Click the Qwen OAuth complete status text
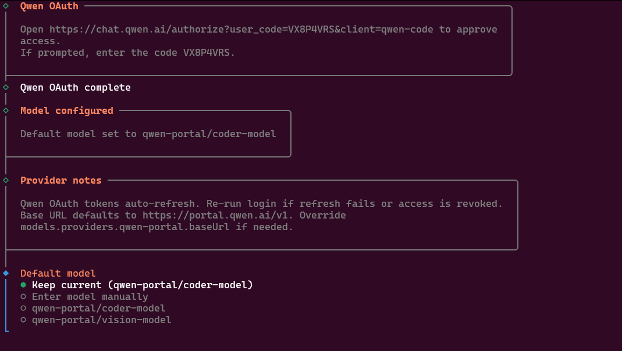 [75, 87]
